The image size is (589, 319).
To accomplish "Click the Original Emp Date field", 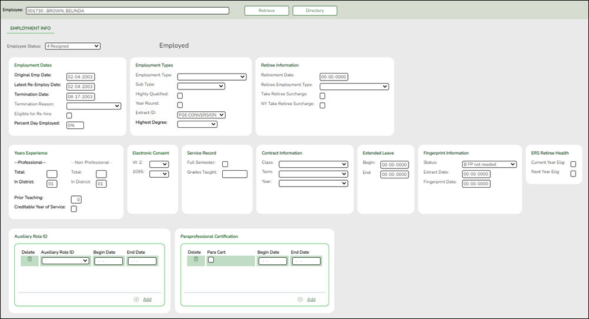I will click(81, 77).
